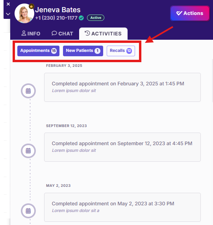
Task: Open the Actions menu button
Action: point(190,13)
